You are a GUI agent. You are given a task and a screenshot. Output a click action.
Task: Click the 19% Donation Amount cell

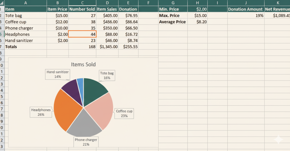246,16
